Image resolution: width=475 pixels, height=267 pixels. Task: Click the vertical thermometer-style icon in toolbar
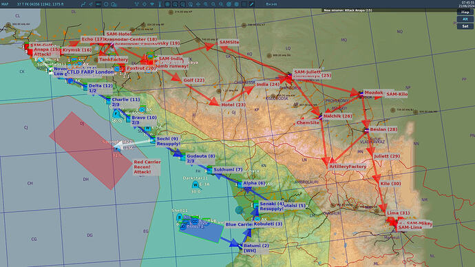point(160,4)
